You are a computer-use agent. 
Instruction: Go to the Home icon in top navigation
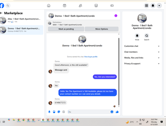point(48,6)
